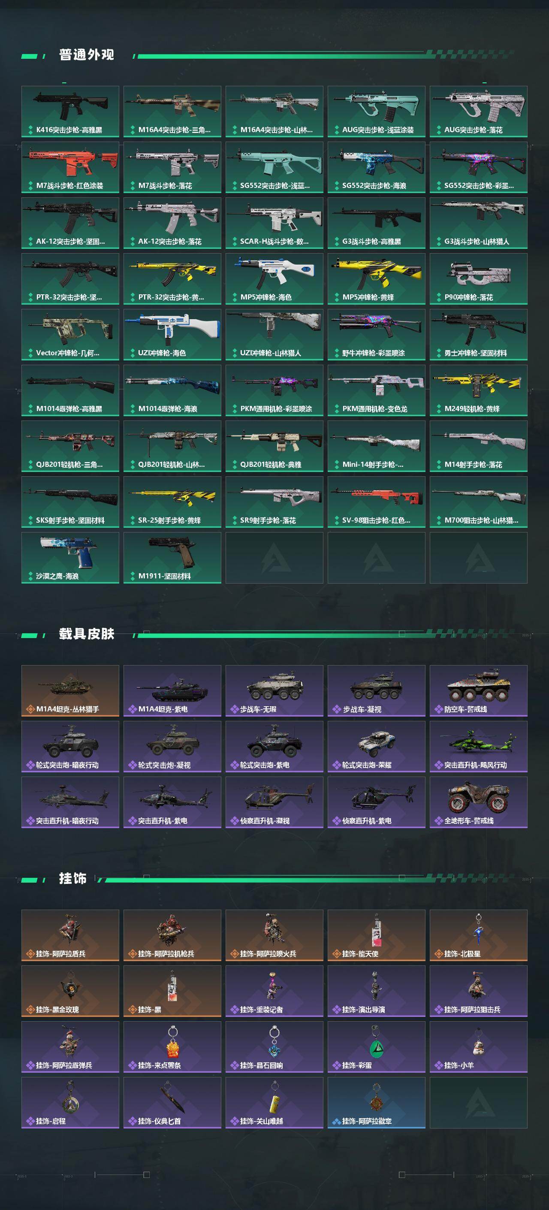Image resolution: width=549 pixels, height=1210 pixels.
Task: Pick the P90冲锋枪-落花 skin
Action: coord(478,278)
